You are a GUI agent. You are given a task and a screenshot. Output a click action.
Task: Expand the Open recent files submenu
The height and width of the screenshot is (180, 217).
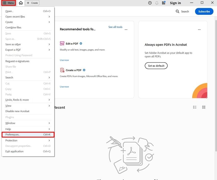pyautogui.click(x=15, y=17)
